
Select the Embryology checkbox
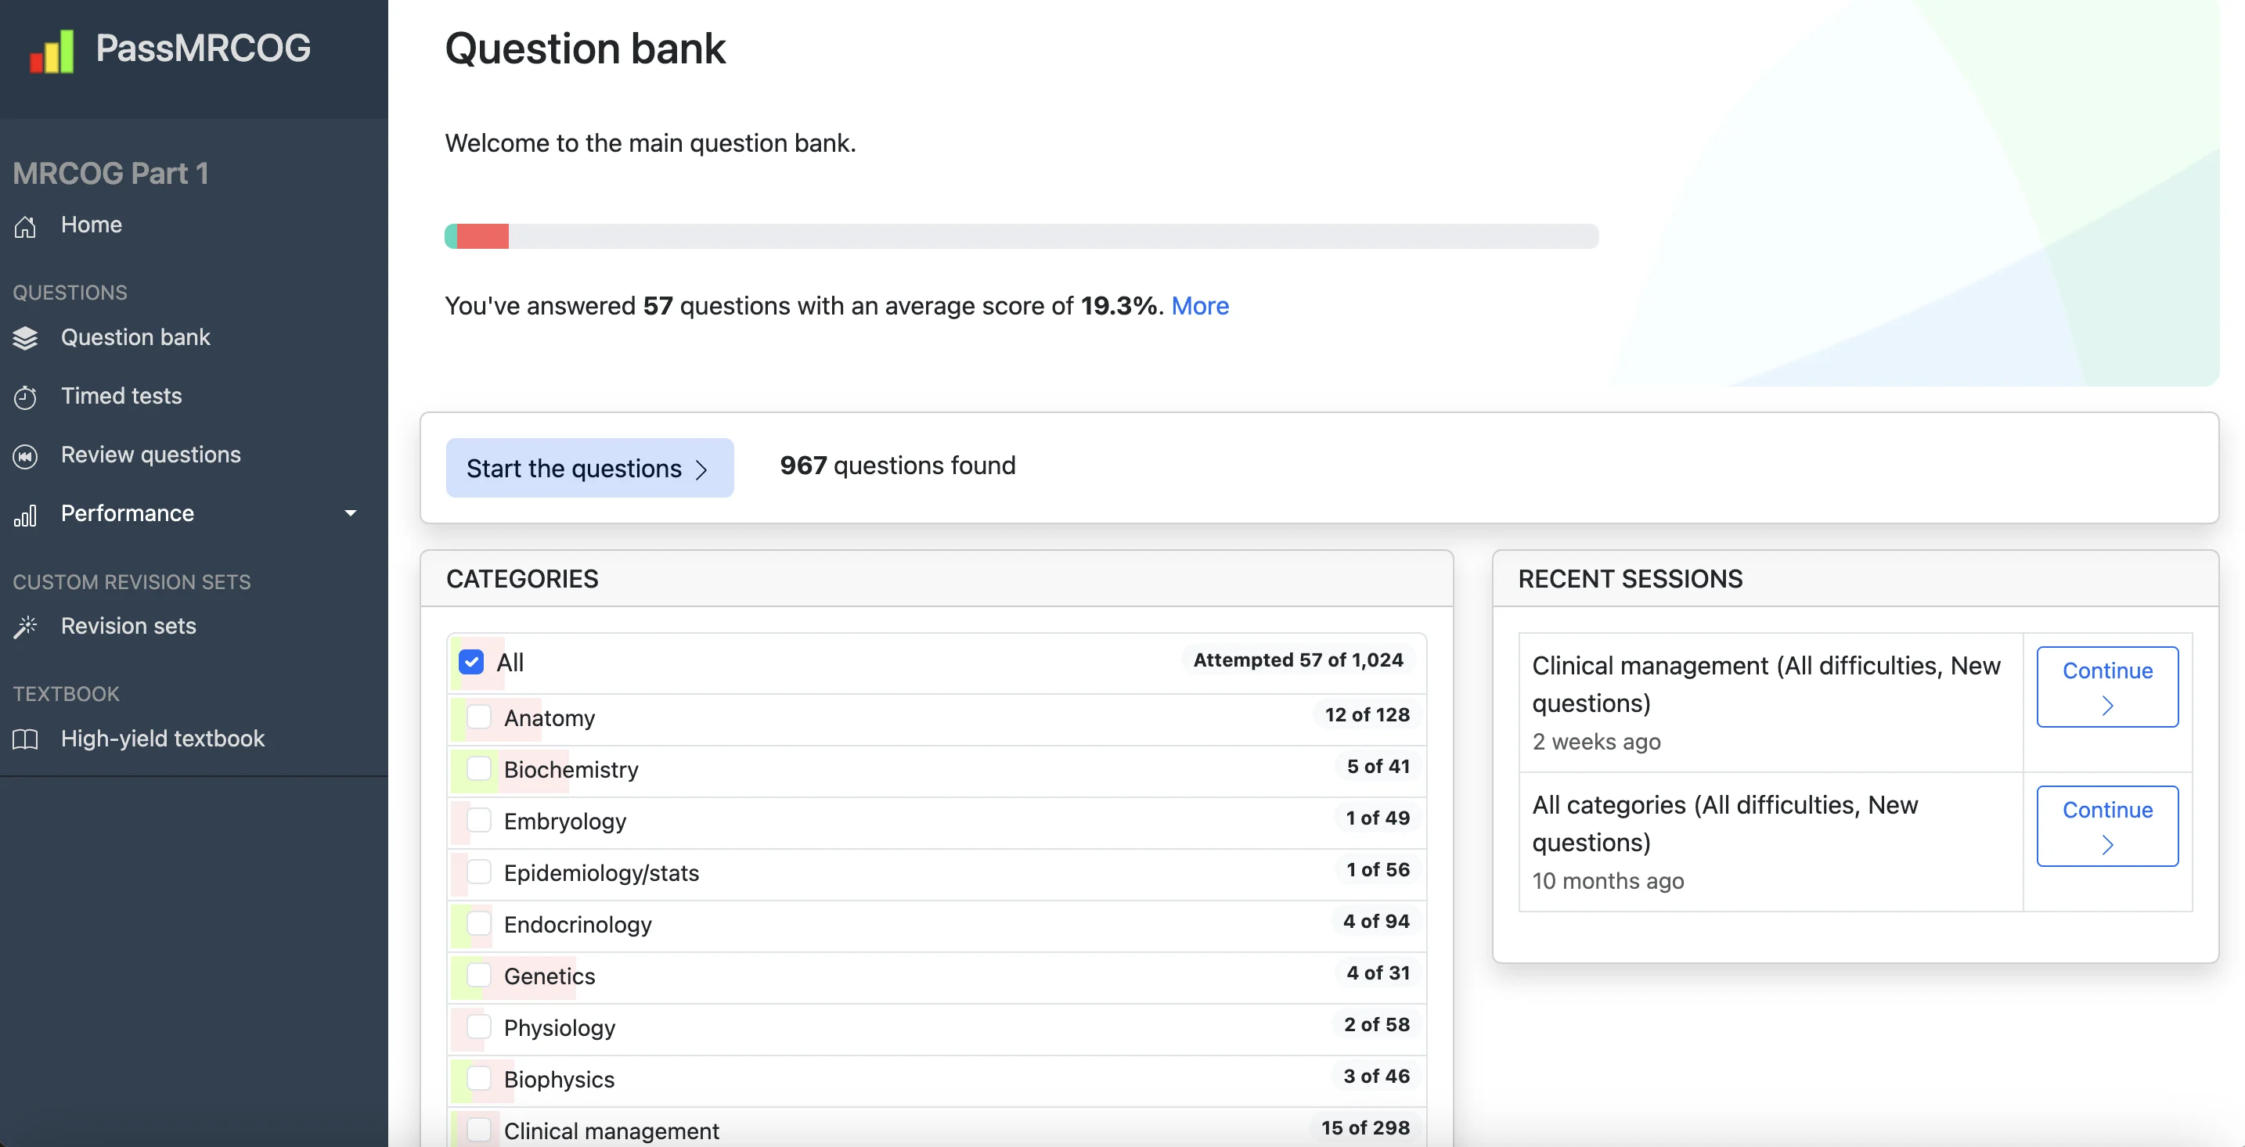(478, 819)
